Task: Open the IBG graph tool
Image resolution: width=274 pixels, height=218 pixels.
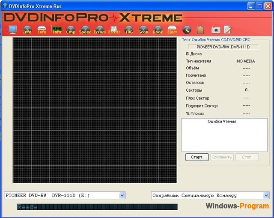Action: pos(129,30)
